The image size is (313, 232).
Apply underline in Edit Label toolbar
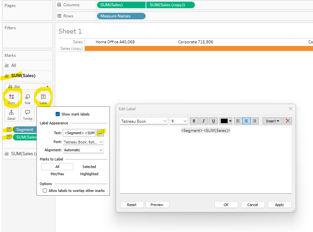coord(213,121)
